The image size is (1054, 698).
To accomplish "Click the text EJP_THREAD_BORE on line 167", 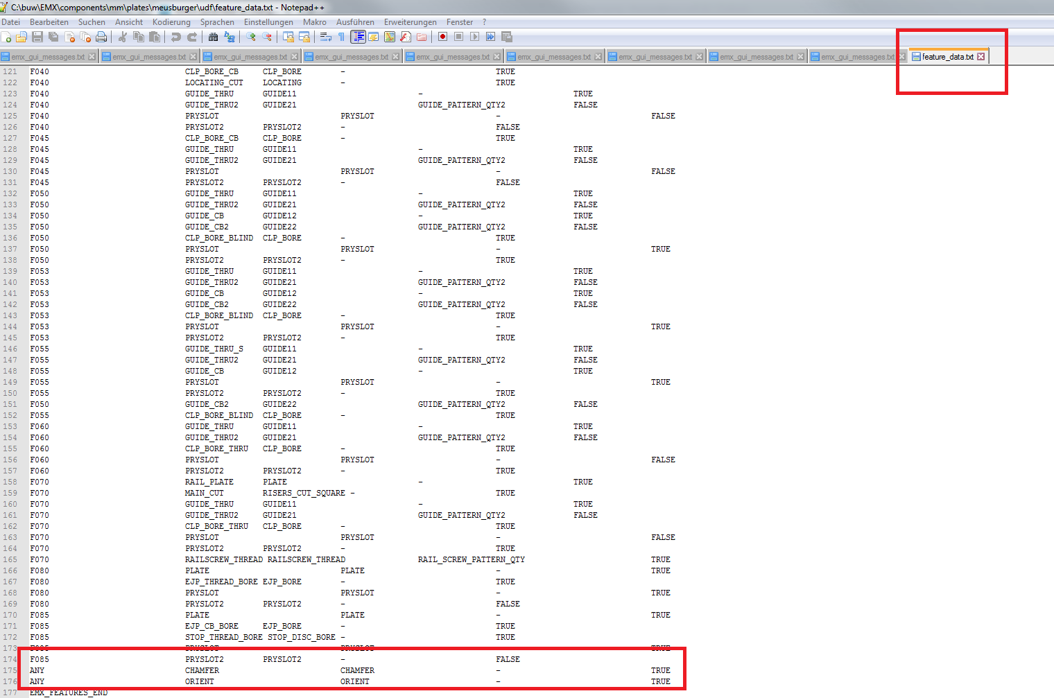I will point(221,582).
